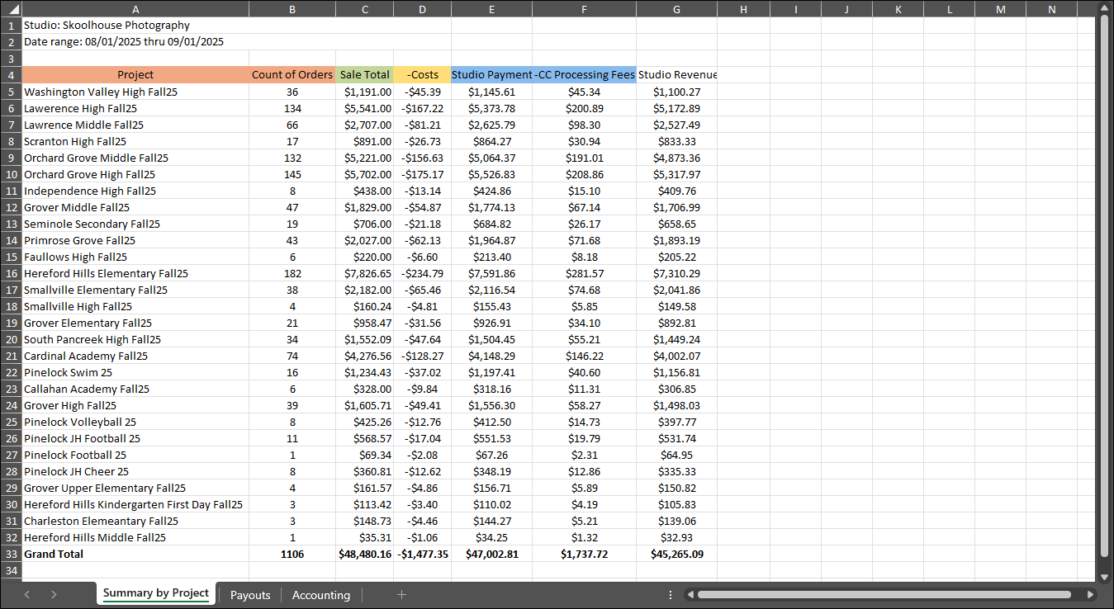
Task: Click vertical scrollbar up arrow
Action: point(1105,8)
